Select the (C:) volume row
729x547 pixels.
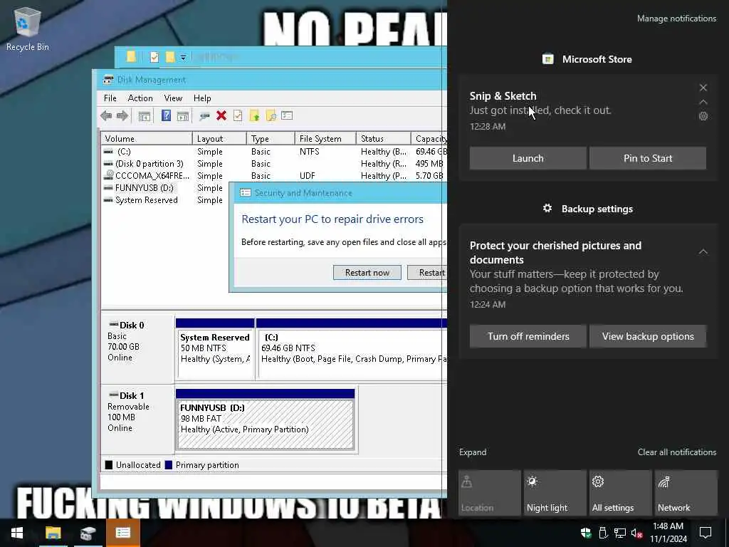274,152
